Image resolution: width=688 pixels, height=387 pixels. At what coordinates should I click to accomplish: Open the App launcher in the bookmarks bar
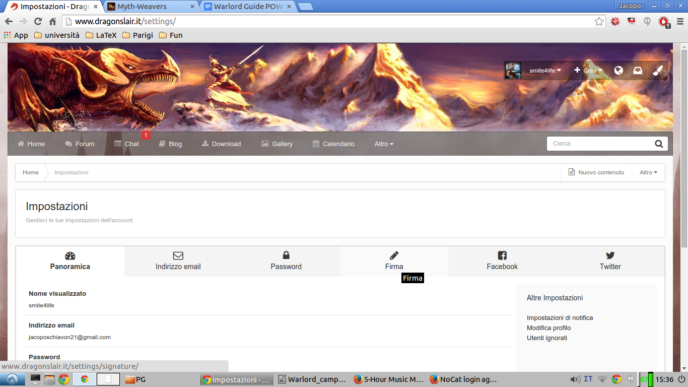coord(16,35)
